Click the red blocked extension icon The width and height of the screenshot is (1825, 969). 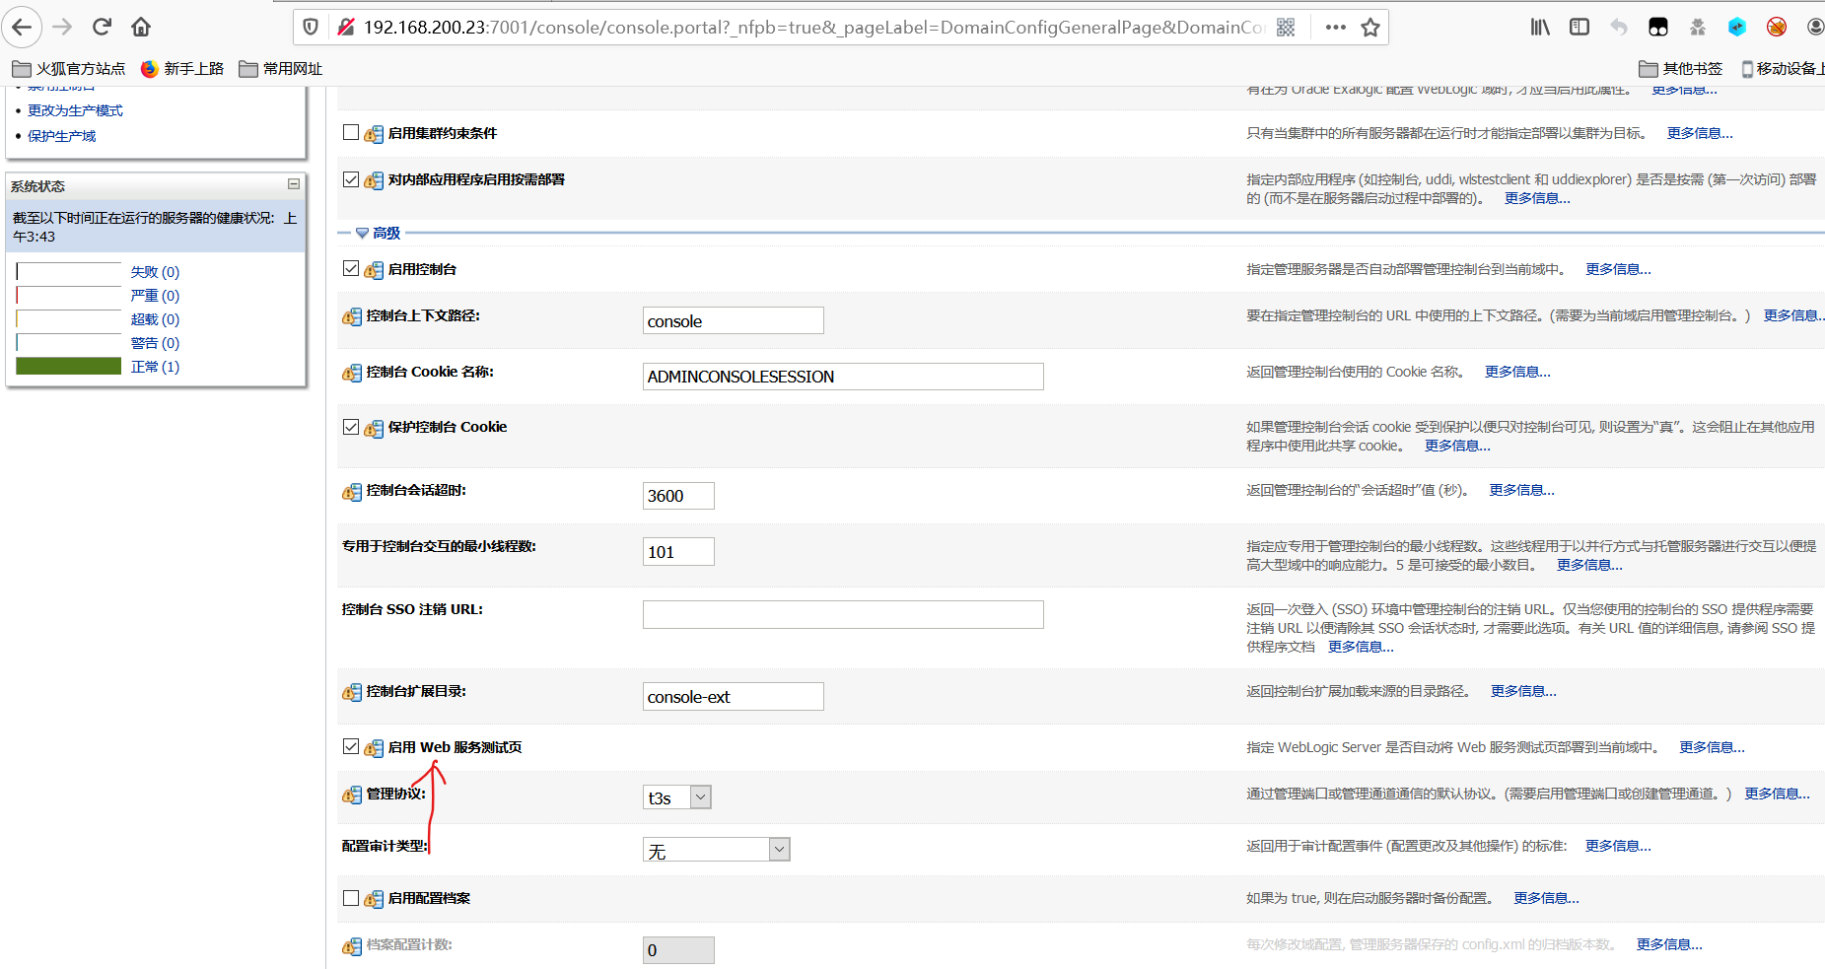(x=1777, y=27)
